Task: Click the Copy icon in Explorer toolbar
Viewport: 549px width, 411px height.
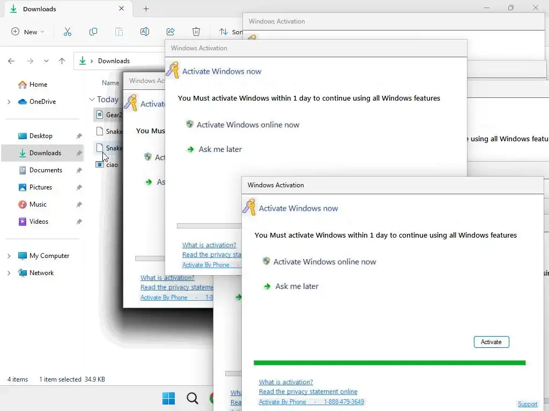Action: click(93, 32)
